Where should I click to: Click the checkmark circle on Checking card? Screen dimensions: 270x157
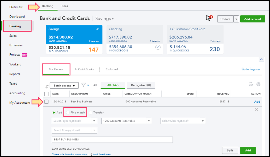pyautogui.click(x=158, y=47)
